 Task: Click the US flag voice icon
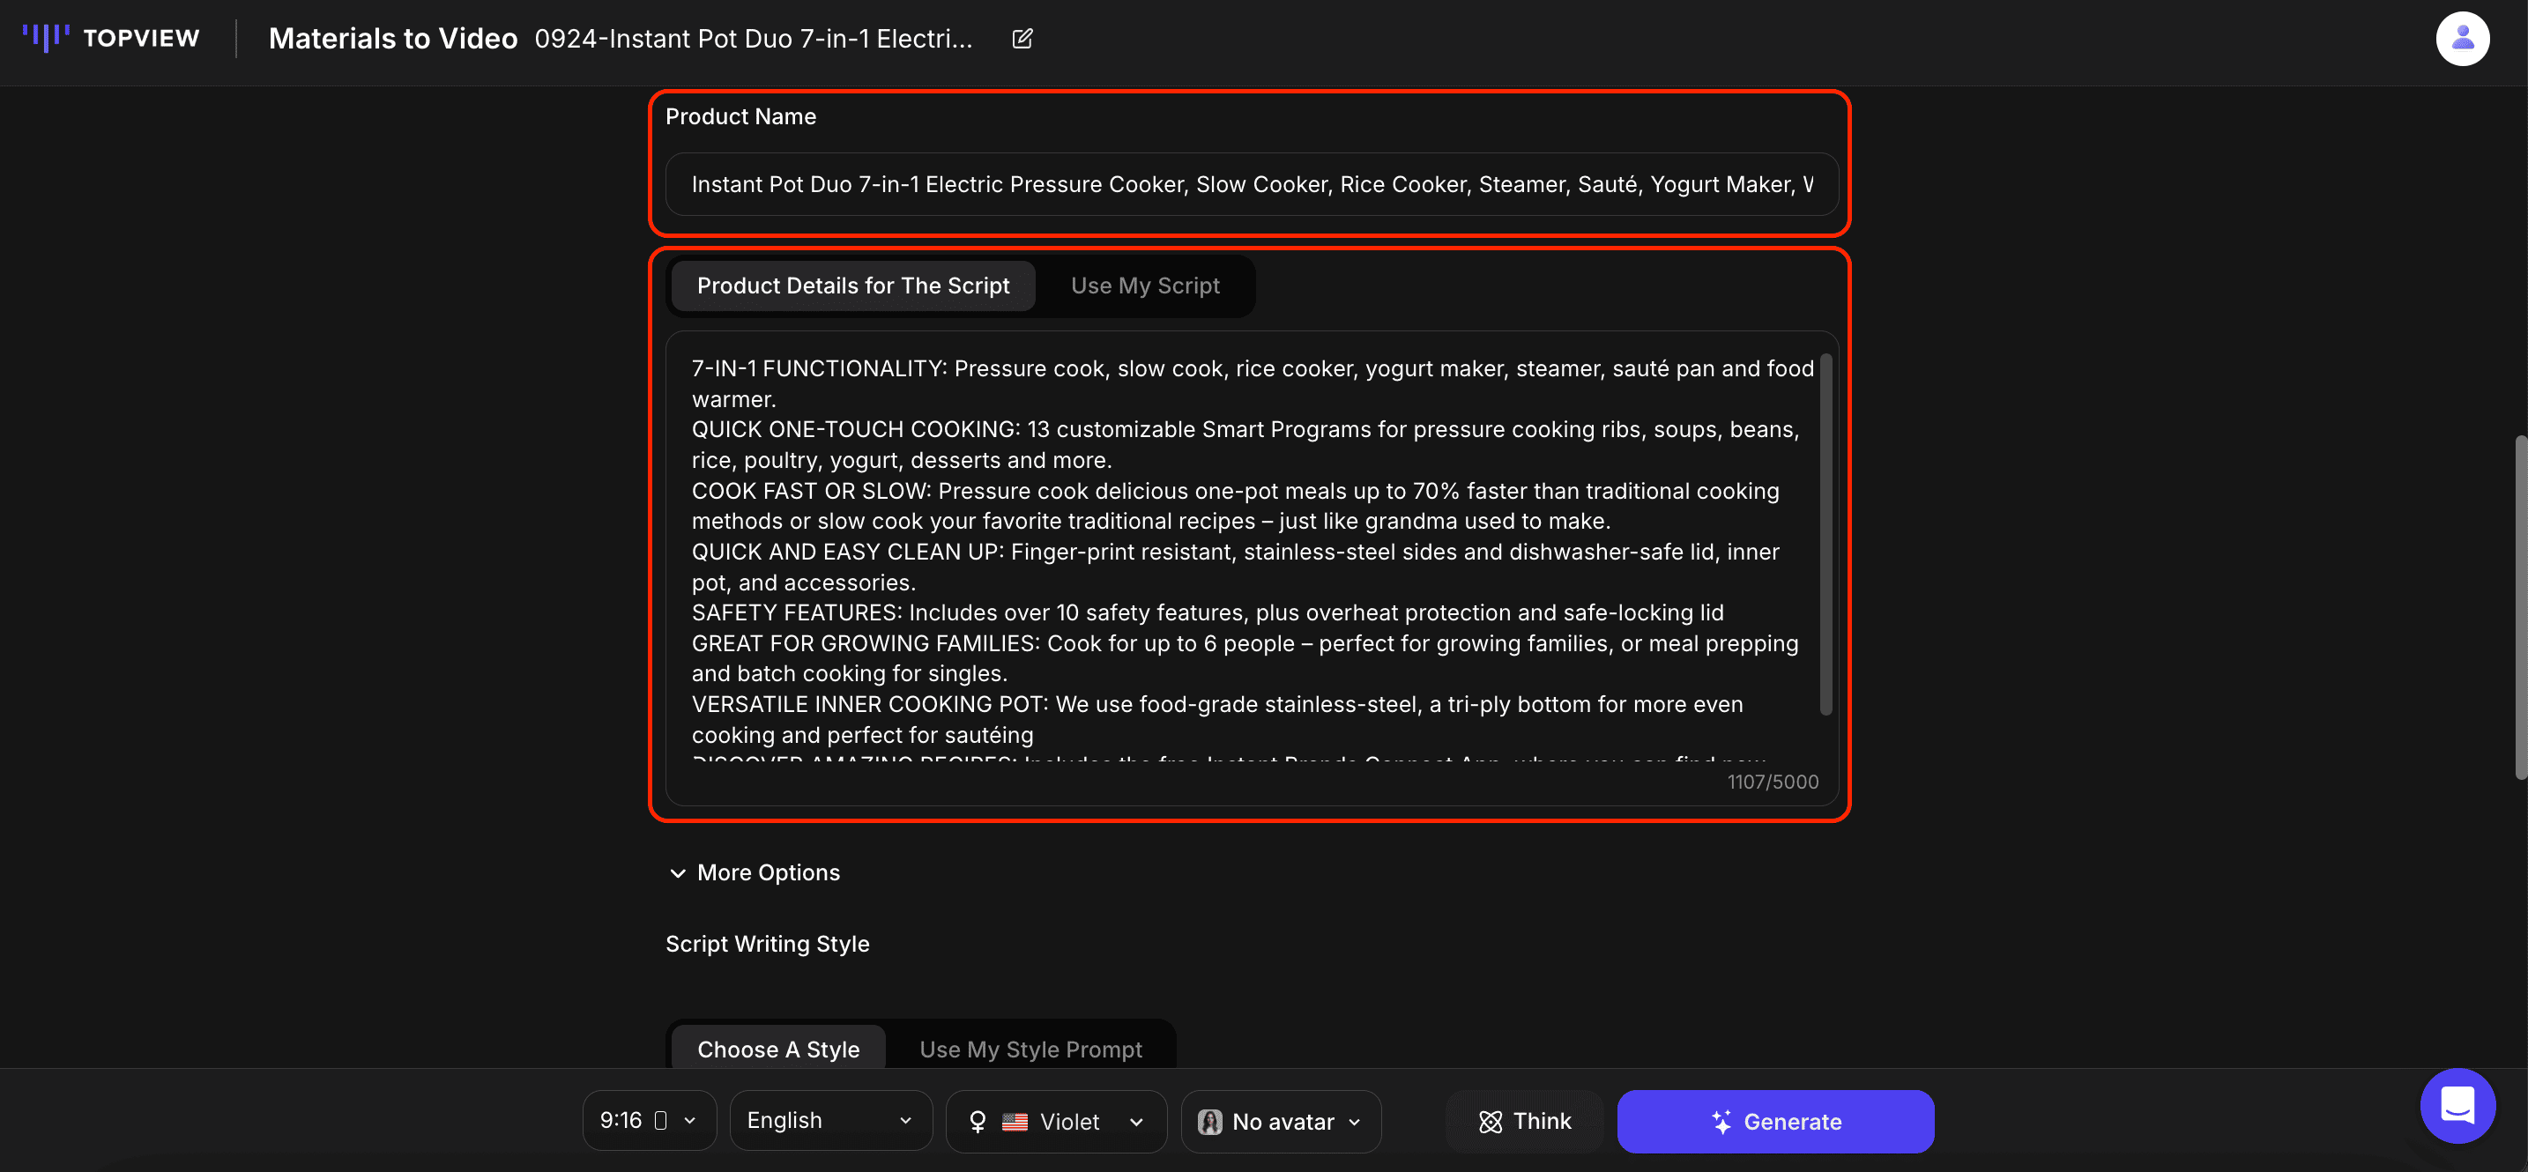pyautogui.click(x=1015, y=1121)
